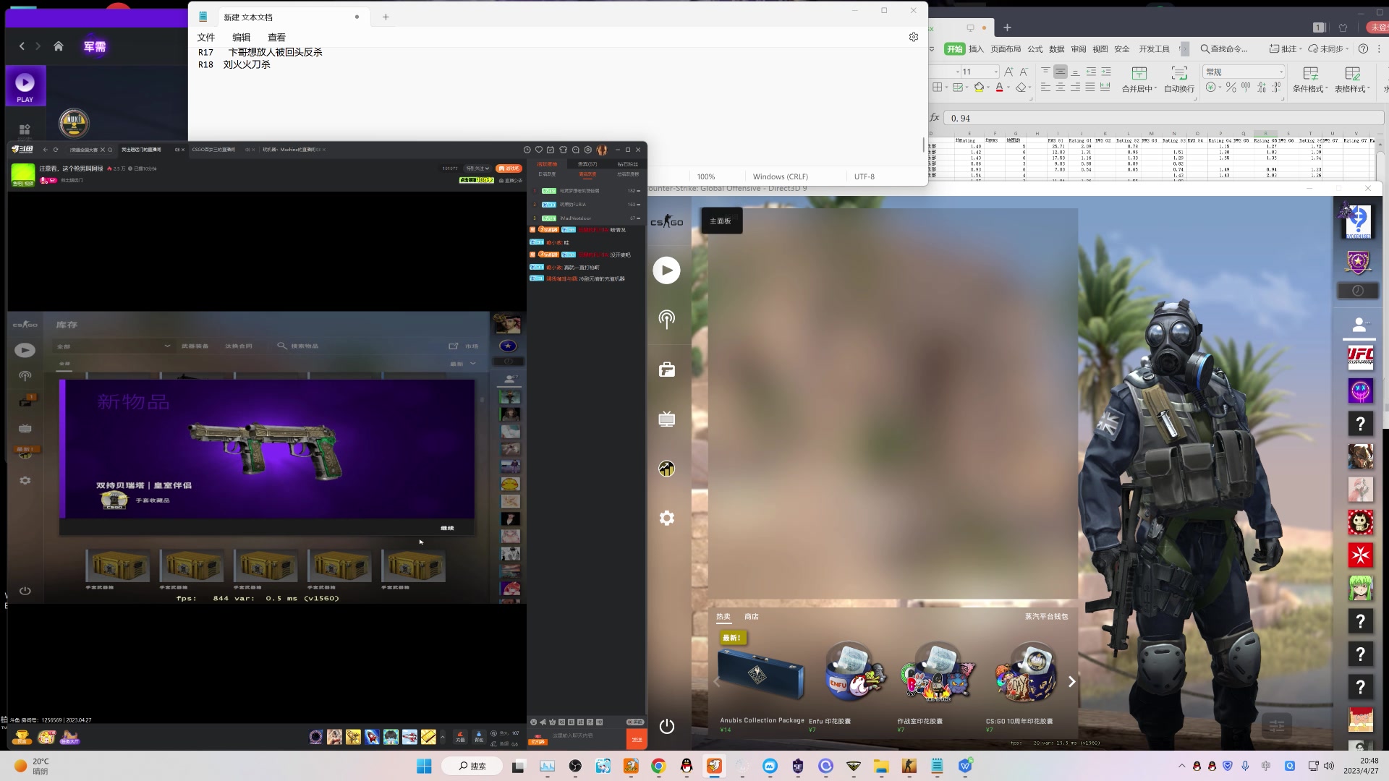The image size is (1389, 781).
Task: Toggle vertical middle align in WPS ribbon
Action: click(1060, 72)
